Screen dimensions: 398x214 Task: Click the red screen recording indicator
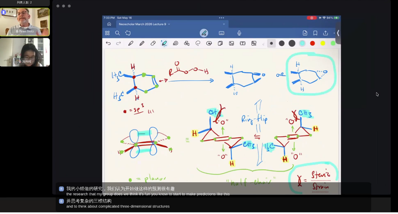311,18
